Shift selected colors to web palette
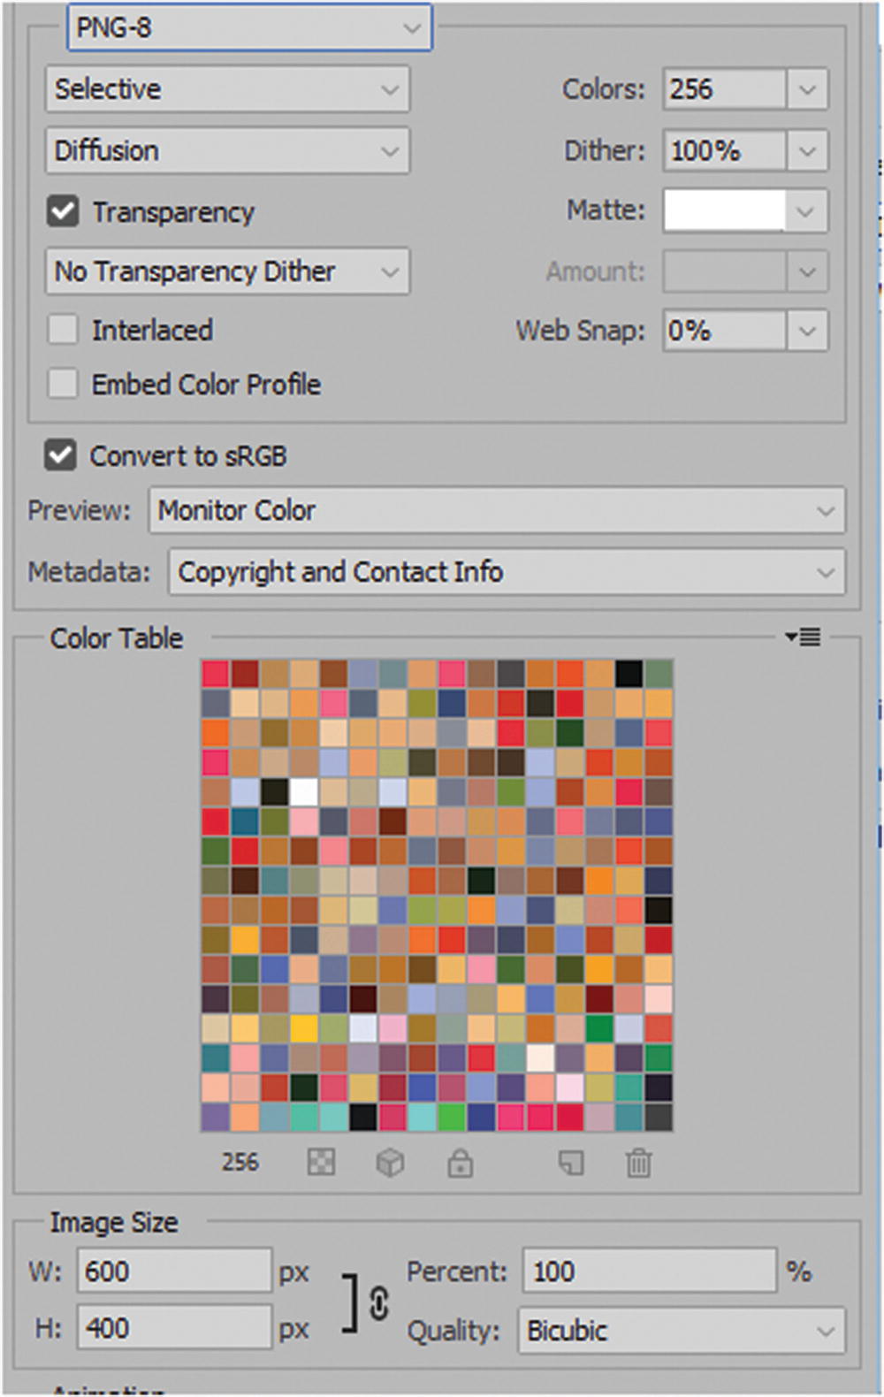 (391, 1164)
